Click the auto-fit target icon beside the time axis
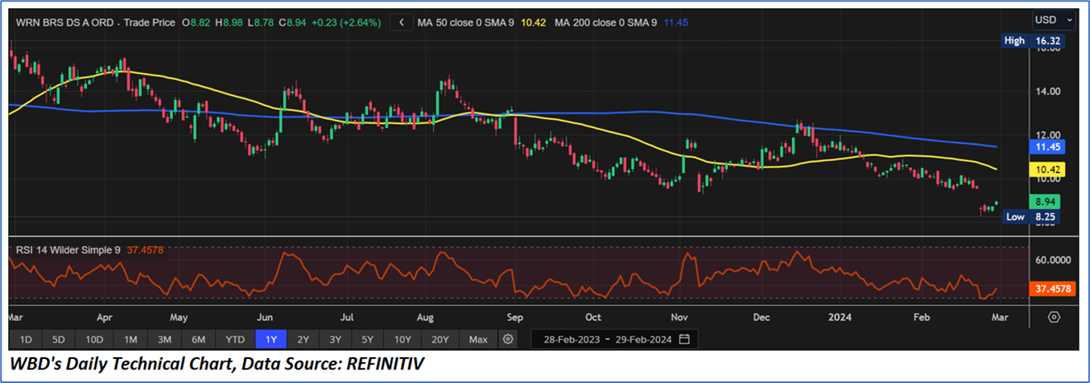 [x=1054, y=317]
